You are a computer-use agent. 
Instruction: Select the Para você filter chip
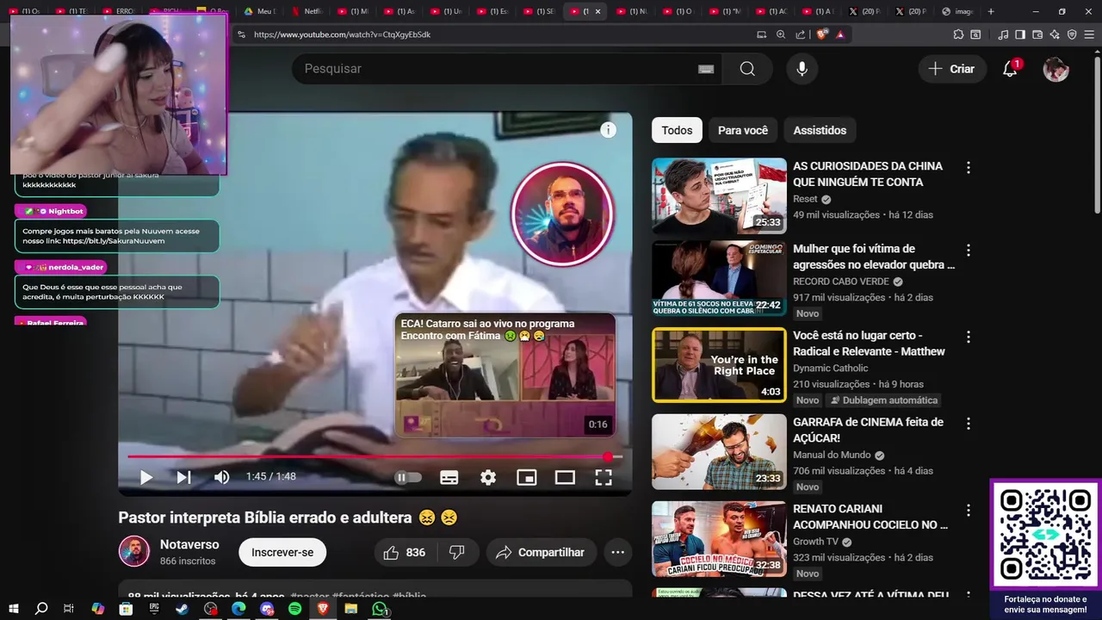743,130
